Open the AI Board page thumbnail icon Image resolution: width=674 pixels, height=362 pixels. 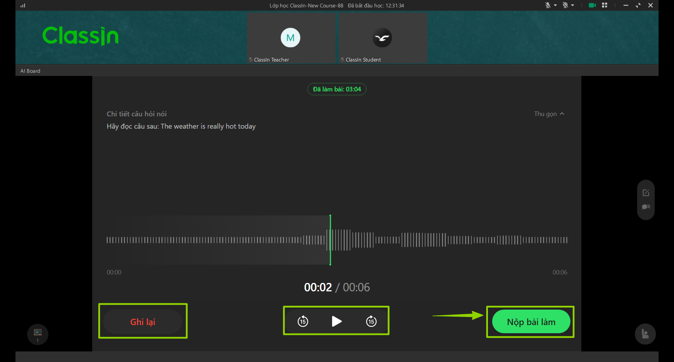[38, 334]
